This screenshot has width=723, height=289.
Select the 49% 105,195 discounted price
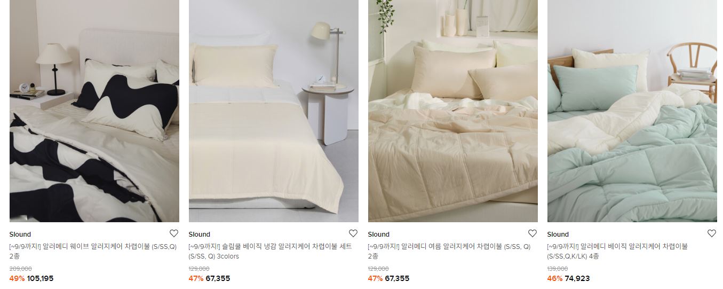pos(31,278)
